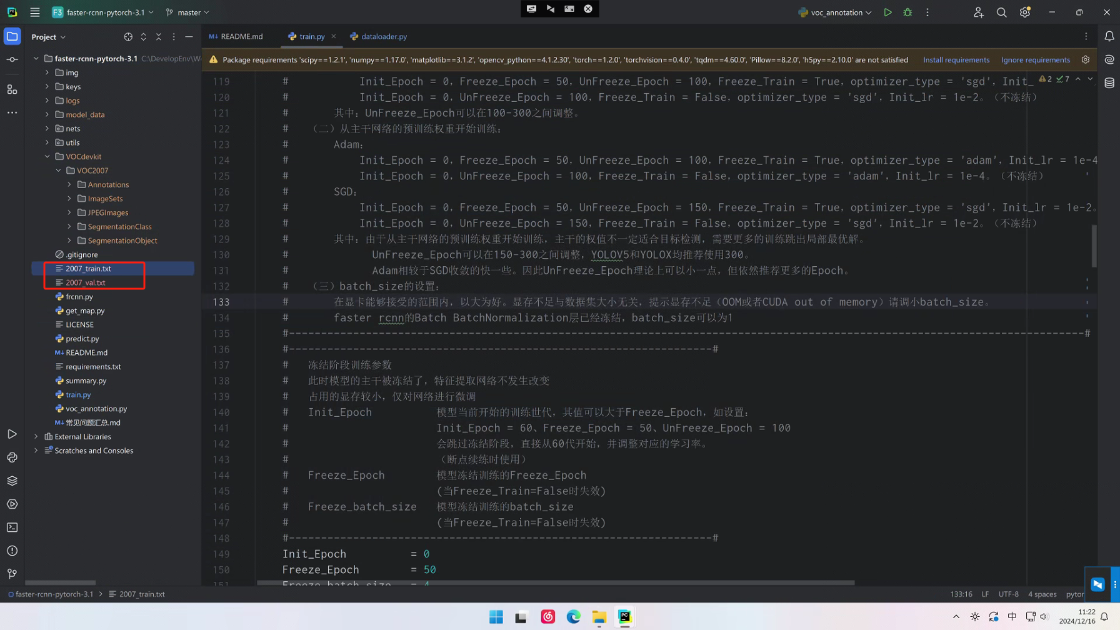
Task: Collapse all in Project panel
Action: (159, 37)
